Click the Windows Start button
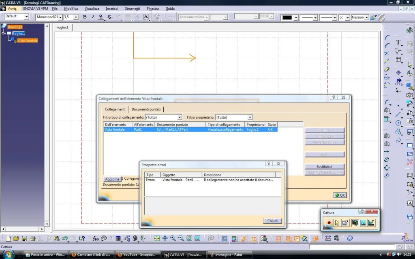This screenshot has width=415, height=259. [8, 255]
